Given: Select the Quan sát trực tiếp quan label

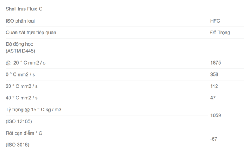Looking at the screenshot, I should [31, 33].
